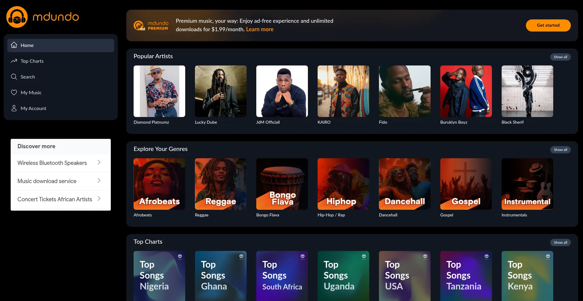Open Diamond Platnumz artist photo

coord(159,91)
